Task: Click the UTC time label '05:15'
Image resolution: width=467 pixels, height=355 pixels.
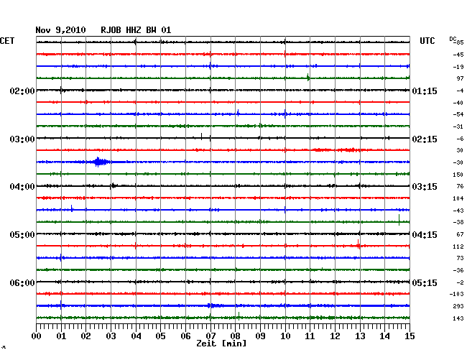Action: click(x=425, y=282)
